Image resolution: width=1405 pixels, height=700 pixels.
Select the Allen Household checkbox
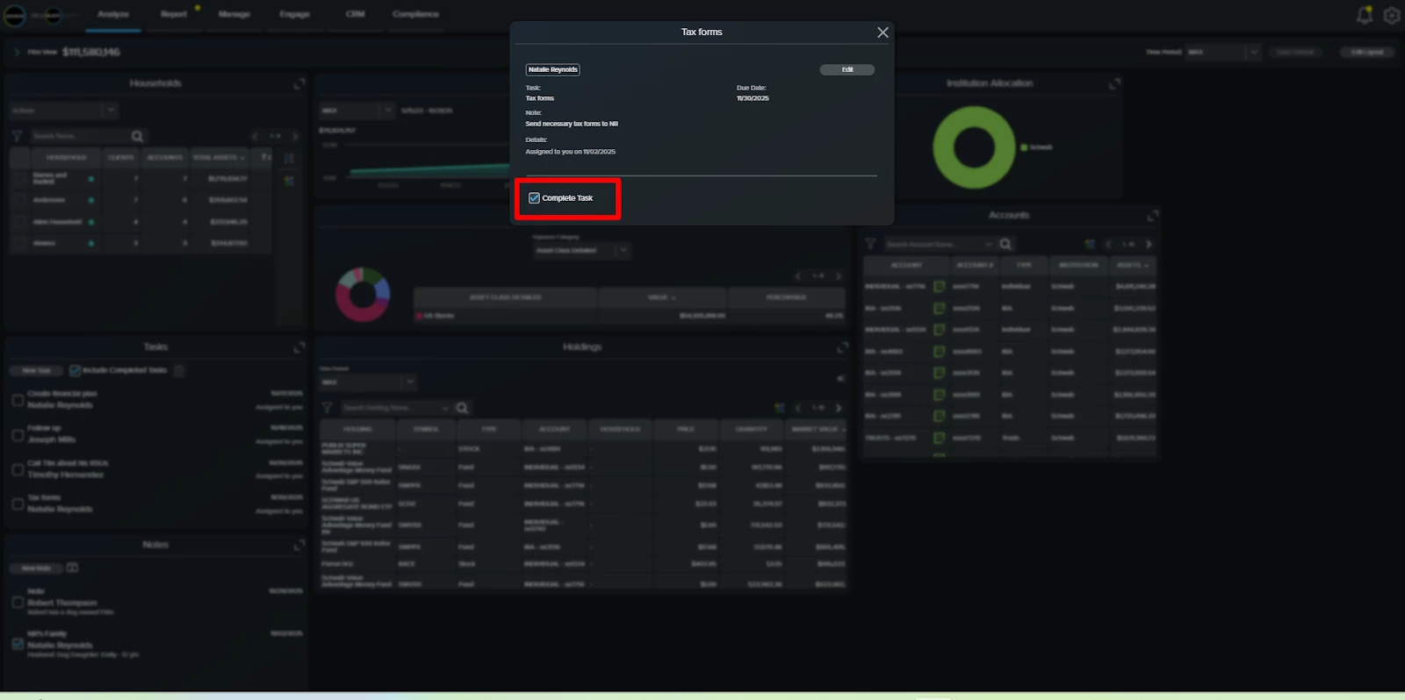20,222
